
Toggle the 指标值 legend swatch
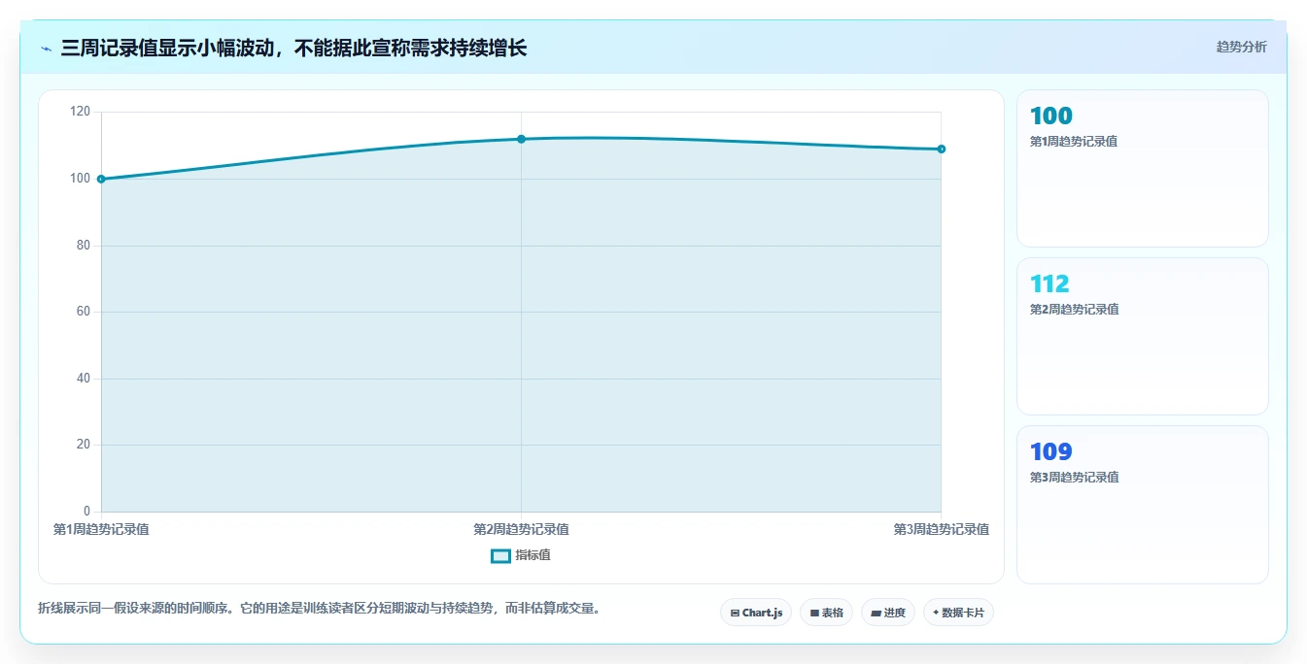coord(500,555)
